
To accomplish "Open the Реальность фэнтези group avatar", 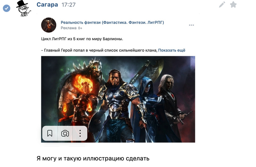I will 49,25.
